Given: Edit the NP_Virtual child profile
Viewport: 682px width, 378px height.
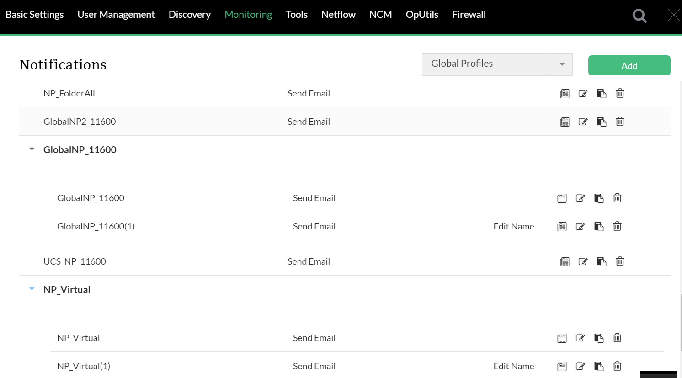Looking at the screenshot, I should 580,338.
